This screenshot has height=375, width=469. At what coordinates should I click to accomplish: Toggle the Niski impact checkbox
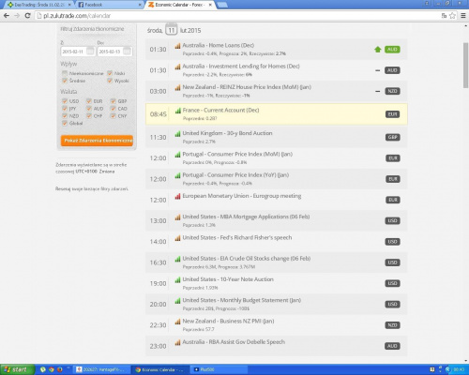click(110, 73)
